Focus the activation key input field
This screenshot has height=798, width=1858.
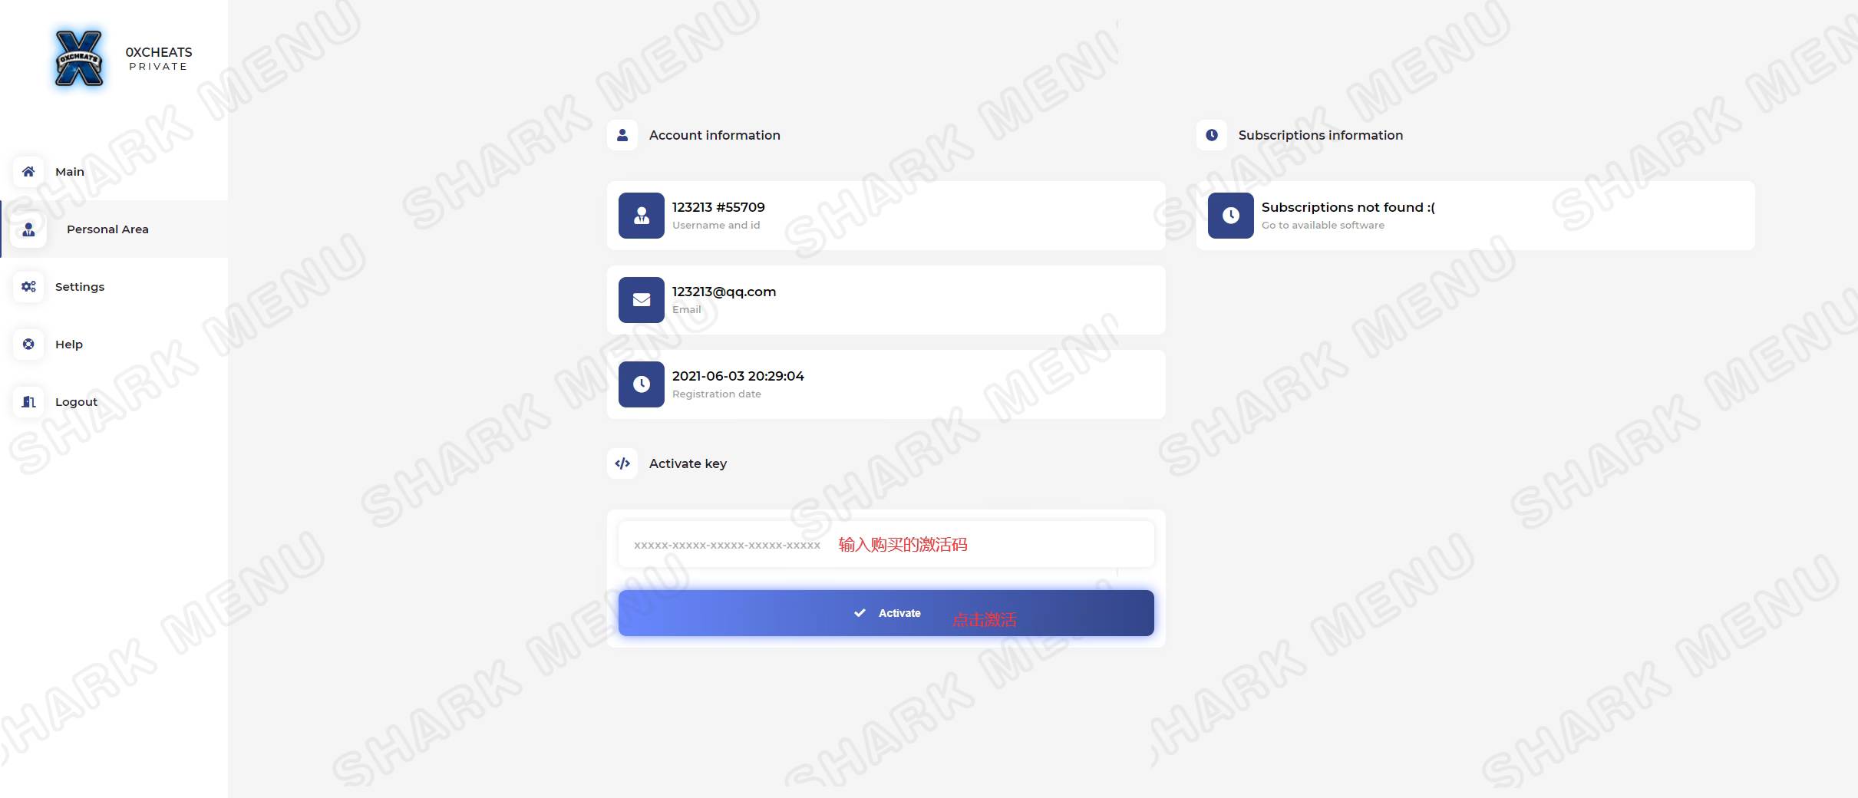pos(886,544)
